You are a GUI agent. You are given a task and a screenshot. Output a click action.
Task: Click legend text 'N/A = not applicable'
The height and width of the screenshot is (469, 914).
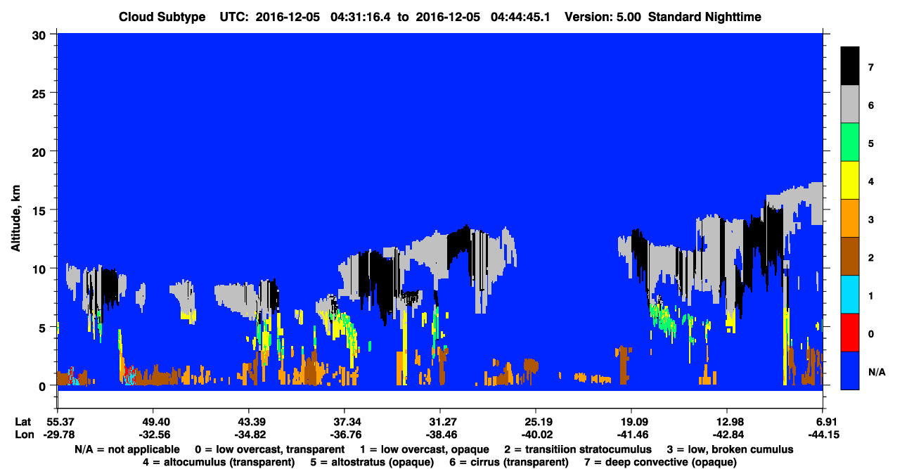pyautogui.click(x=126, y=449)
